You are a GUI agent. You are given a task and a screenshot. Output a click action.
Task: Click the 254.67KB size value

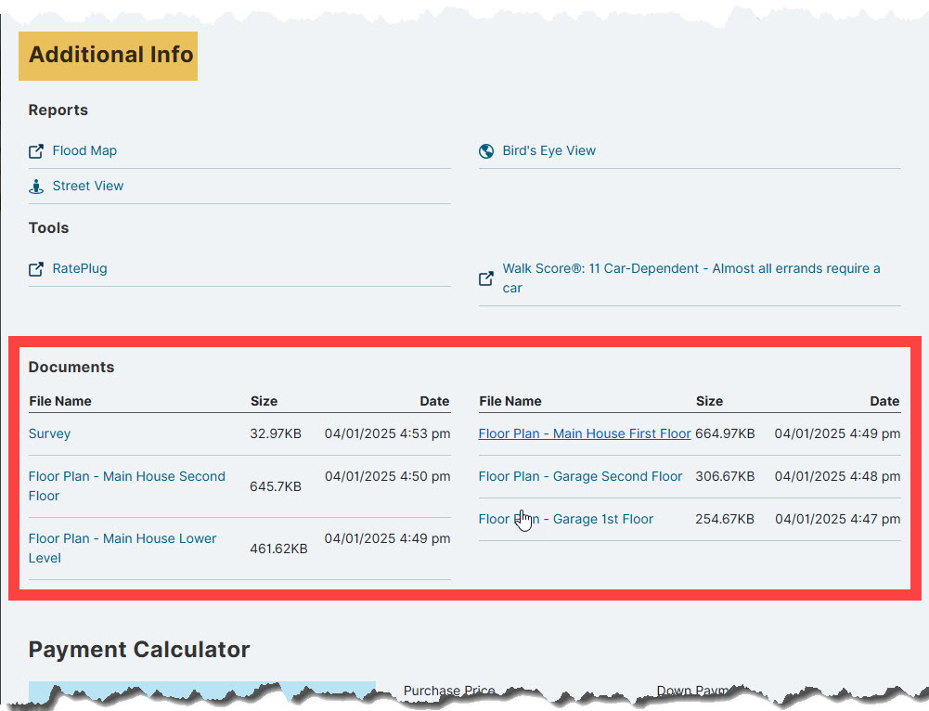tap(725, 519)
